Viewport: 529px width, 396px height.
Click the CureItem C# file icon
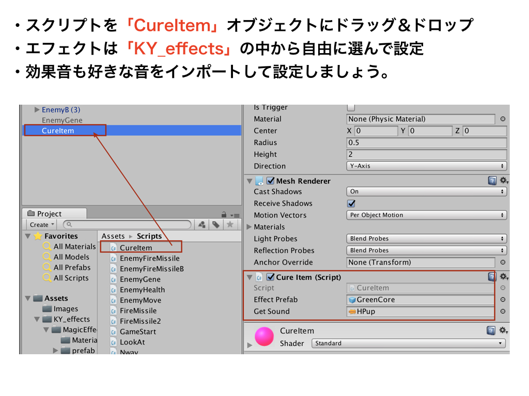coord(114,248)
